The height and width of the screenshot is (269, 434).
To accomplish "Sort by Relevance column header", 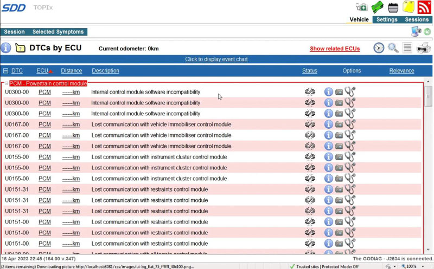I will point(401,71).
